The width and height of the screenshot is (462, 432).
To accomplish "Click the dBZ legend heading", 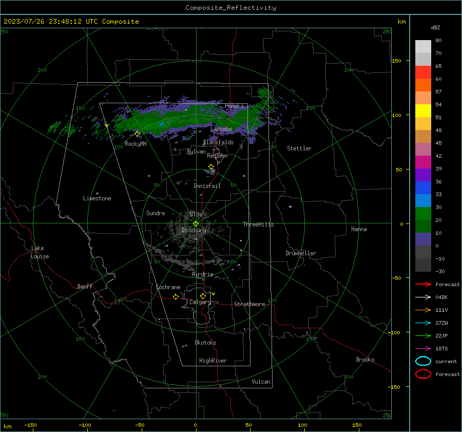I will (435, 27).
